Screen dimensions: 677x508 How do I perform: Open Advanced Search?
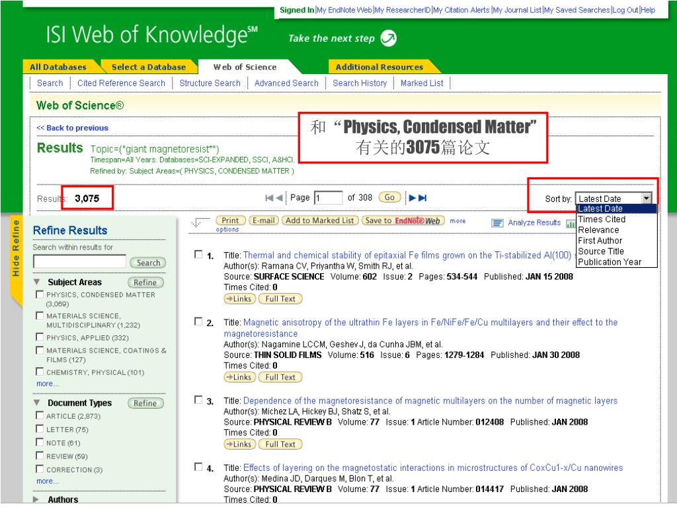point(286,83)
